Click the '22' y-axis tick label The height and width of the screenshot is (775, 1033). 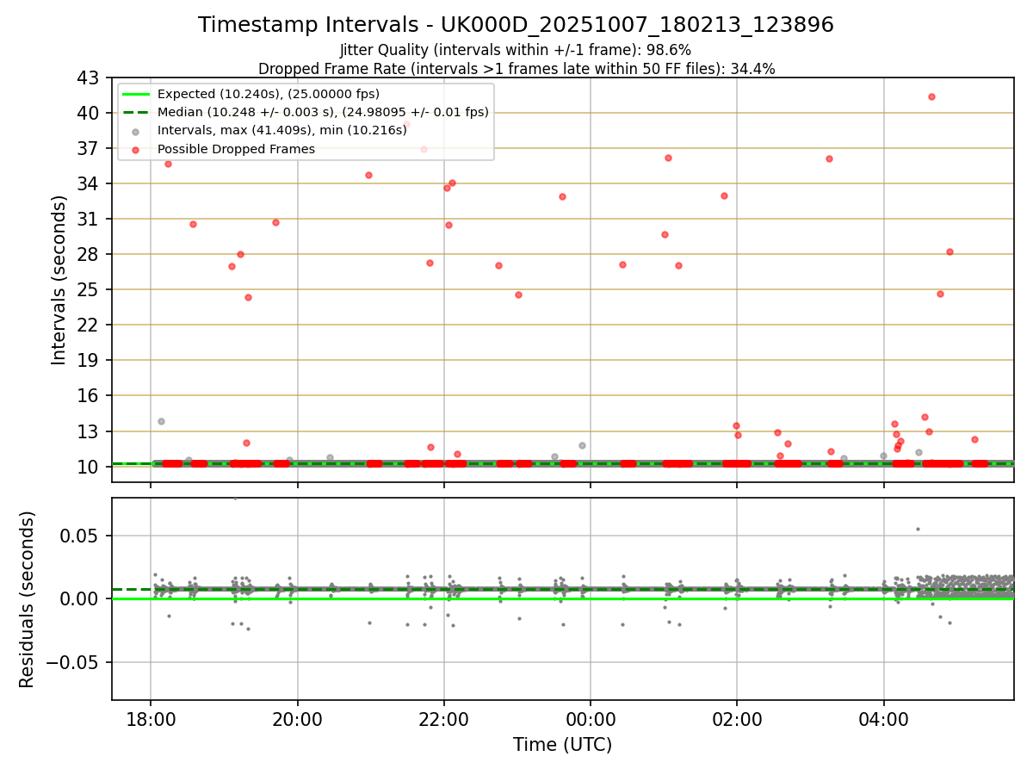coord(90,325)
